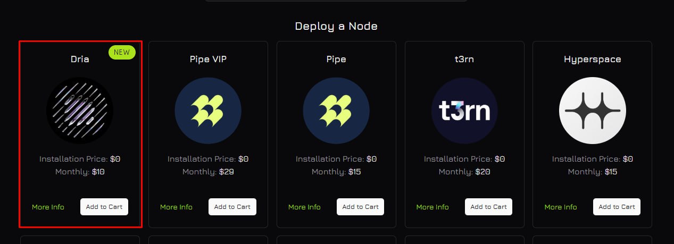The image size is (674, 244).
Task: Click the green NEW badge on Dria
Action: 122,52
